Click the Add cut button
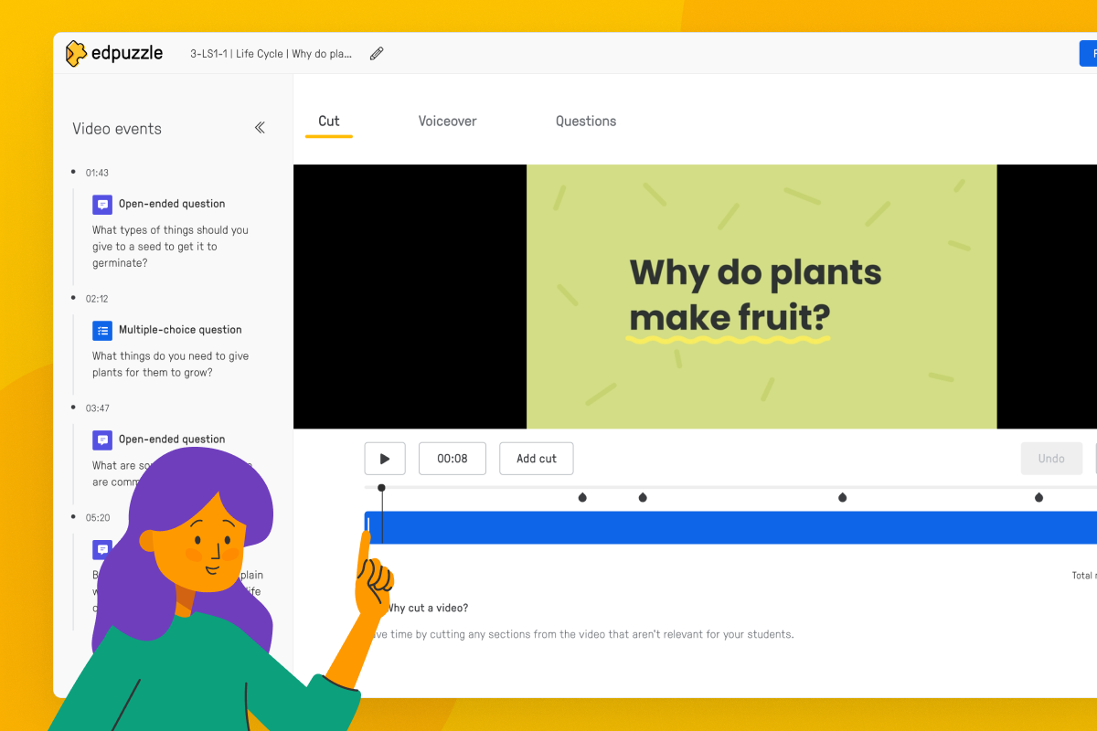The width and height of the screenshot is (1097, 731). [536, 458]
